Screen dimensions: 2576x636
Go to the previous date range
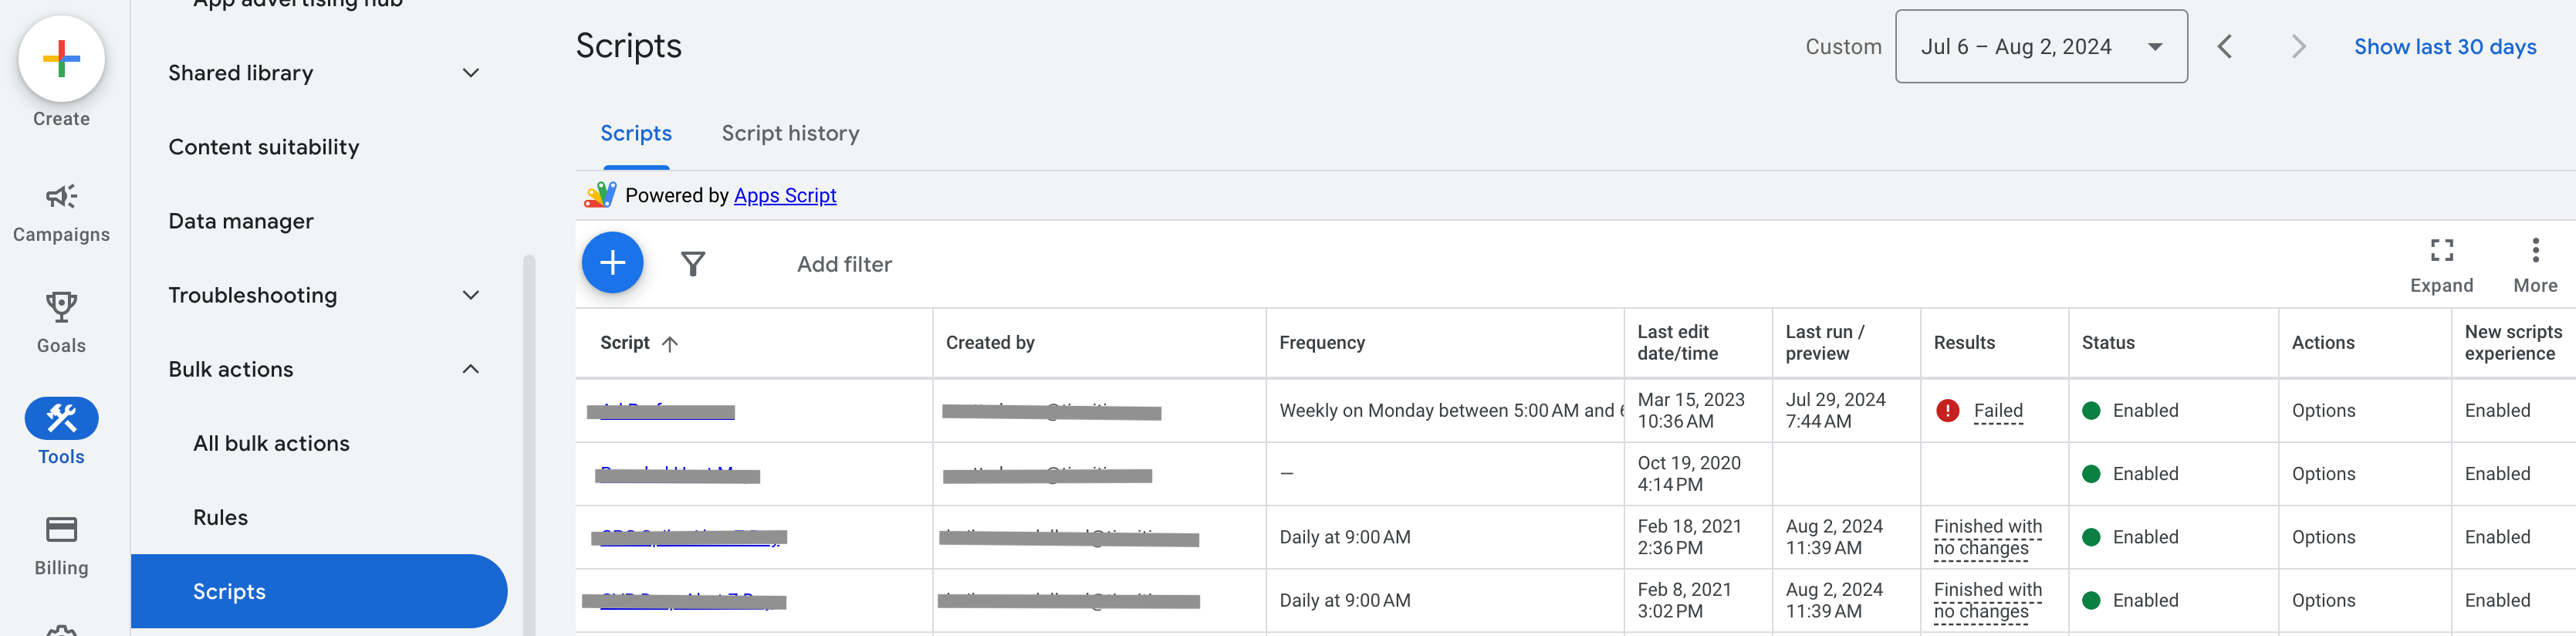coord(2225,47)
